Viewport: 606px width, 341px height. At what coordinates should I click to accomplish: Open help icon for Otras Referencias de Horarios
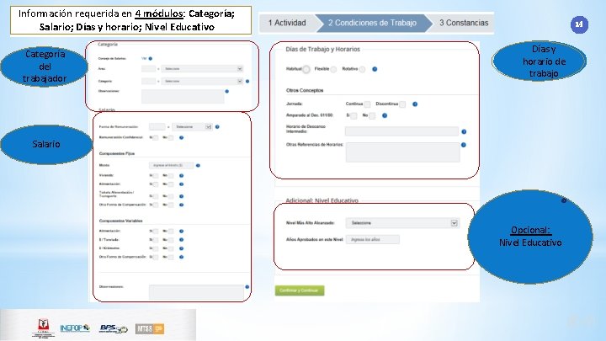[x=464, y=145]
